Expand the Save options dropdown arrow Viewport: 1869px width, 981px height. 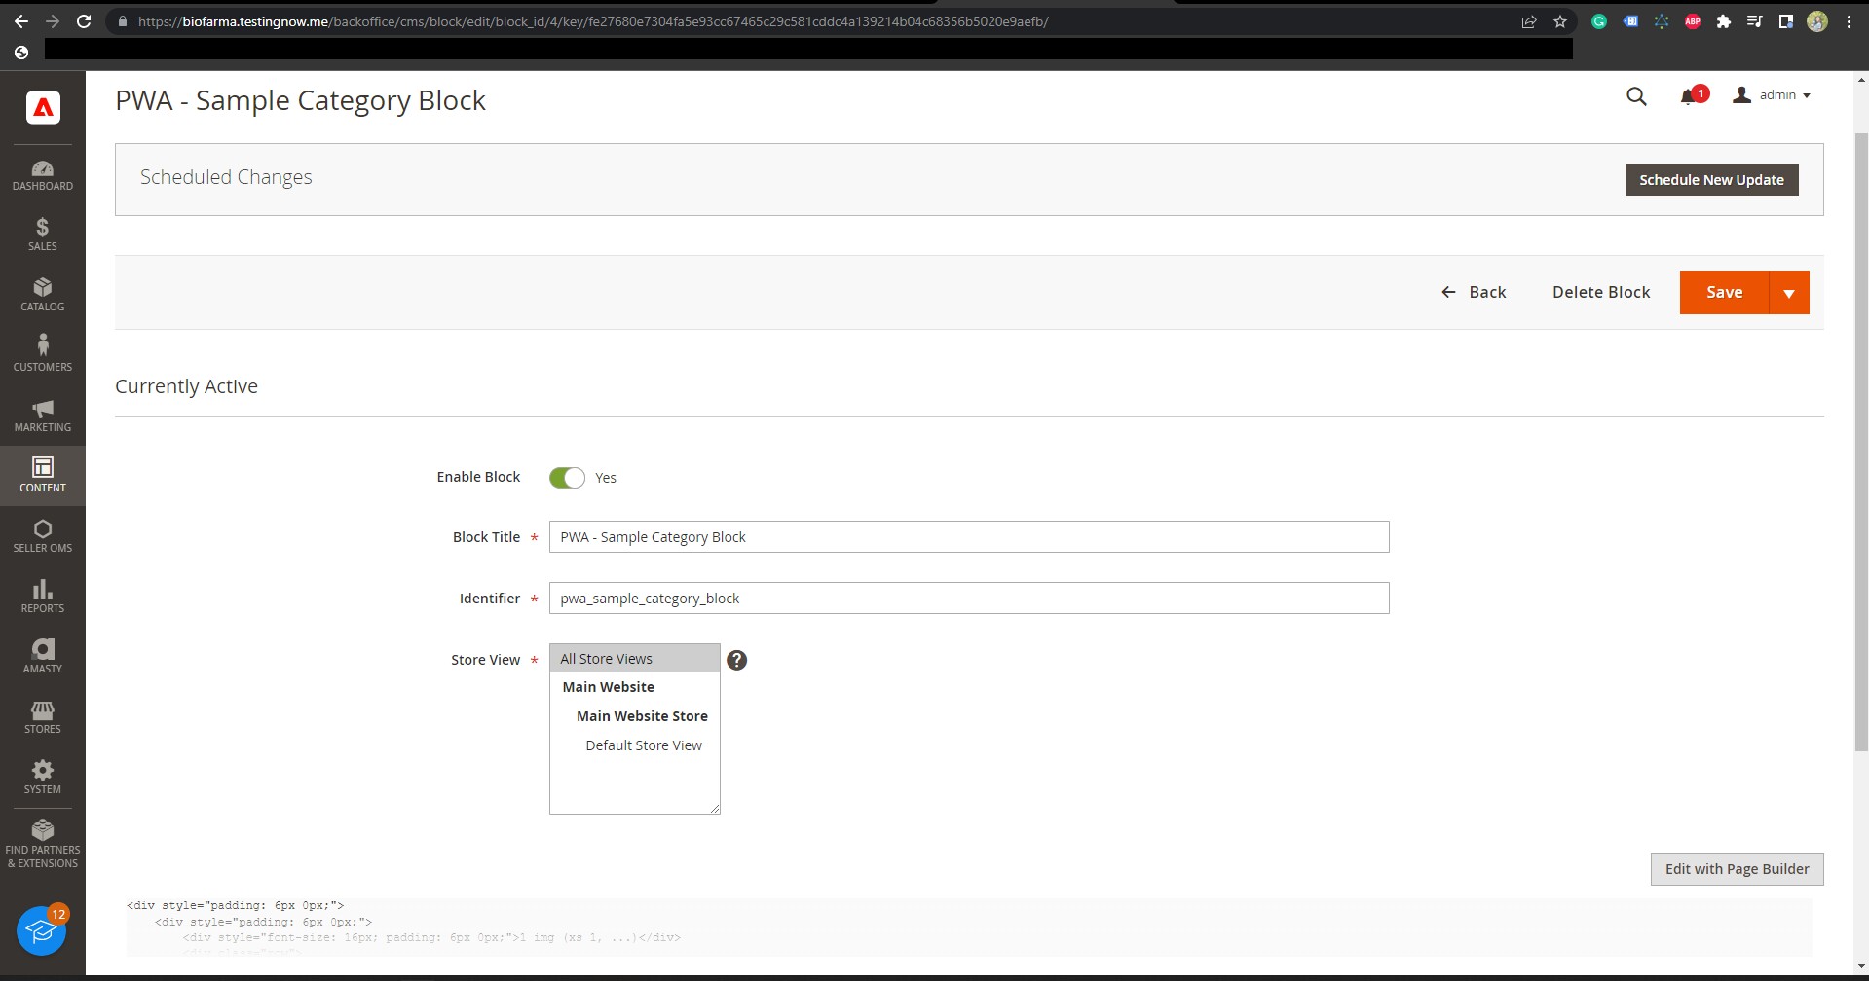1789,292
